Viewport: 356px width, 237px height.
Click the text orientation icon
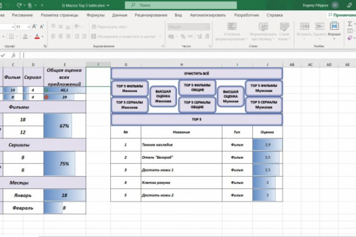tap(77, 27)
